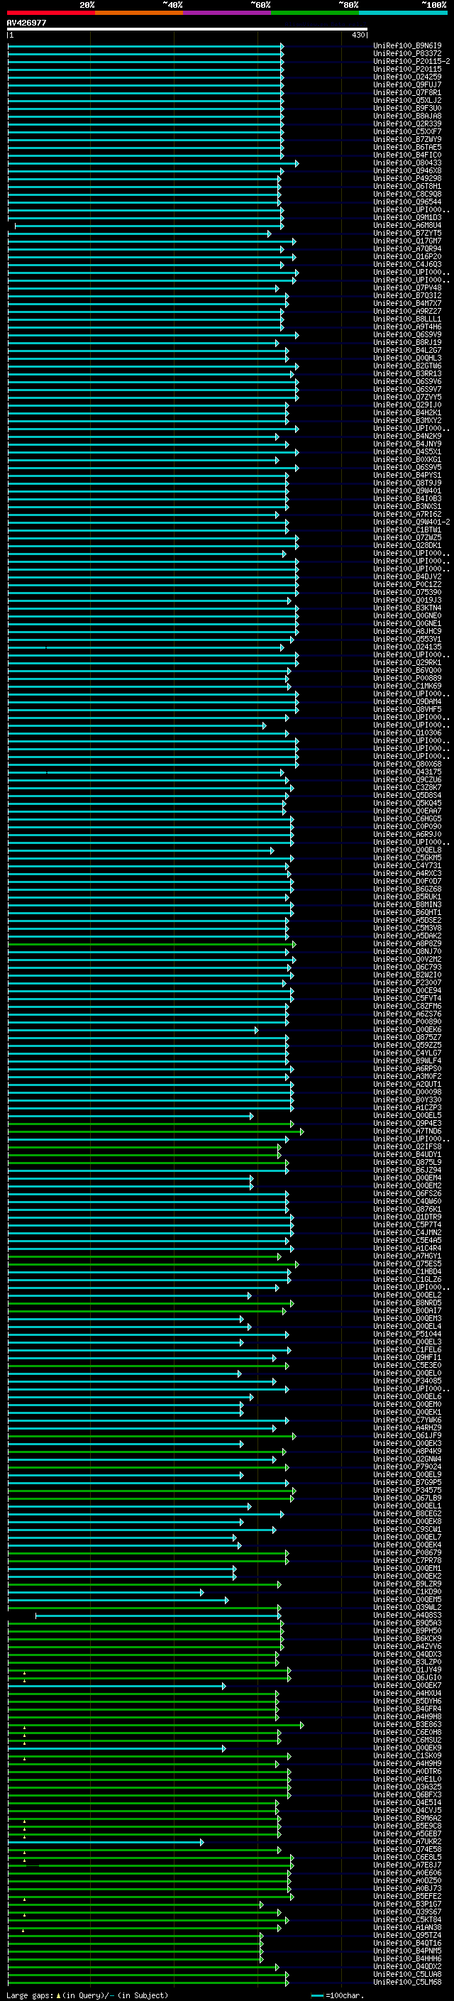Viewport: 454px width, 2001px height.
Task: Select the UniRef100_B4UDY1 label
Action: pyautogui.click(x=407, y=1154)
